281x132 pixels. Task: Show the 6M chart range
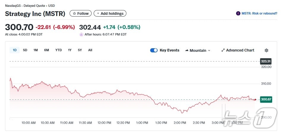pos(46,50)
